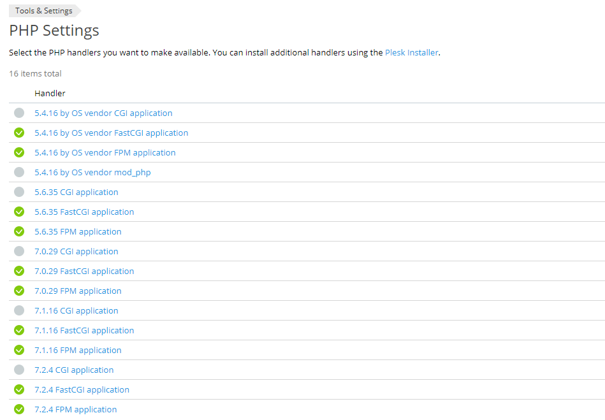Open 5.6.35 FPM application handler link
605x420 pixels.
(78, 232)
